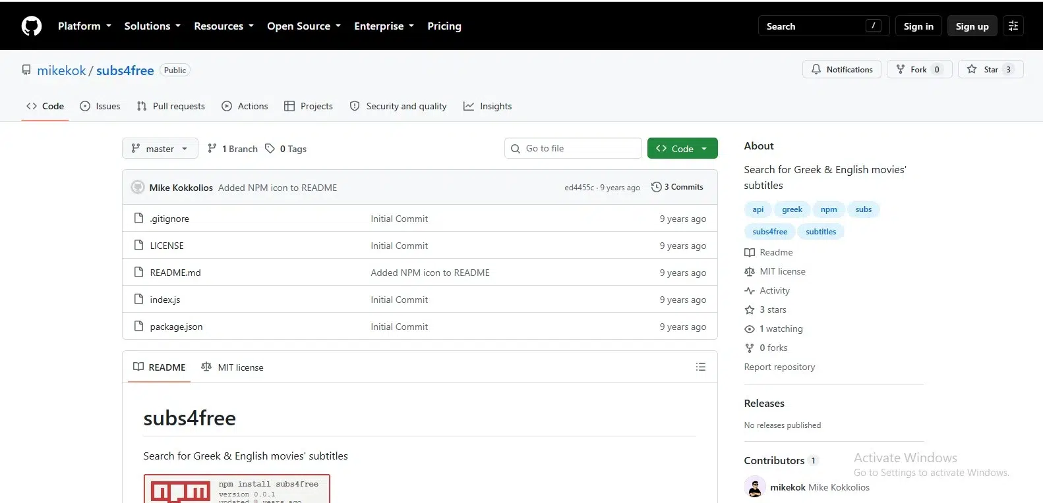
Task: Click the api topic tag
Action: click(758, 209)
